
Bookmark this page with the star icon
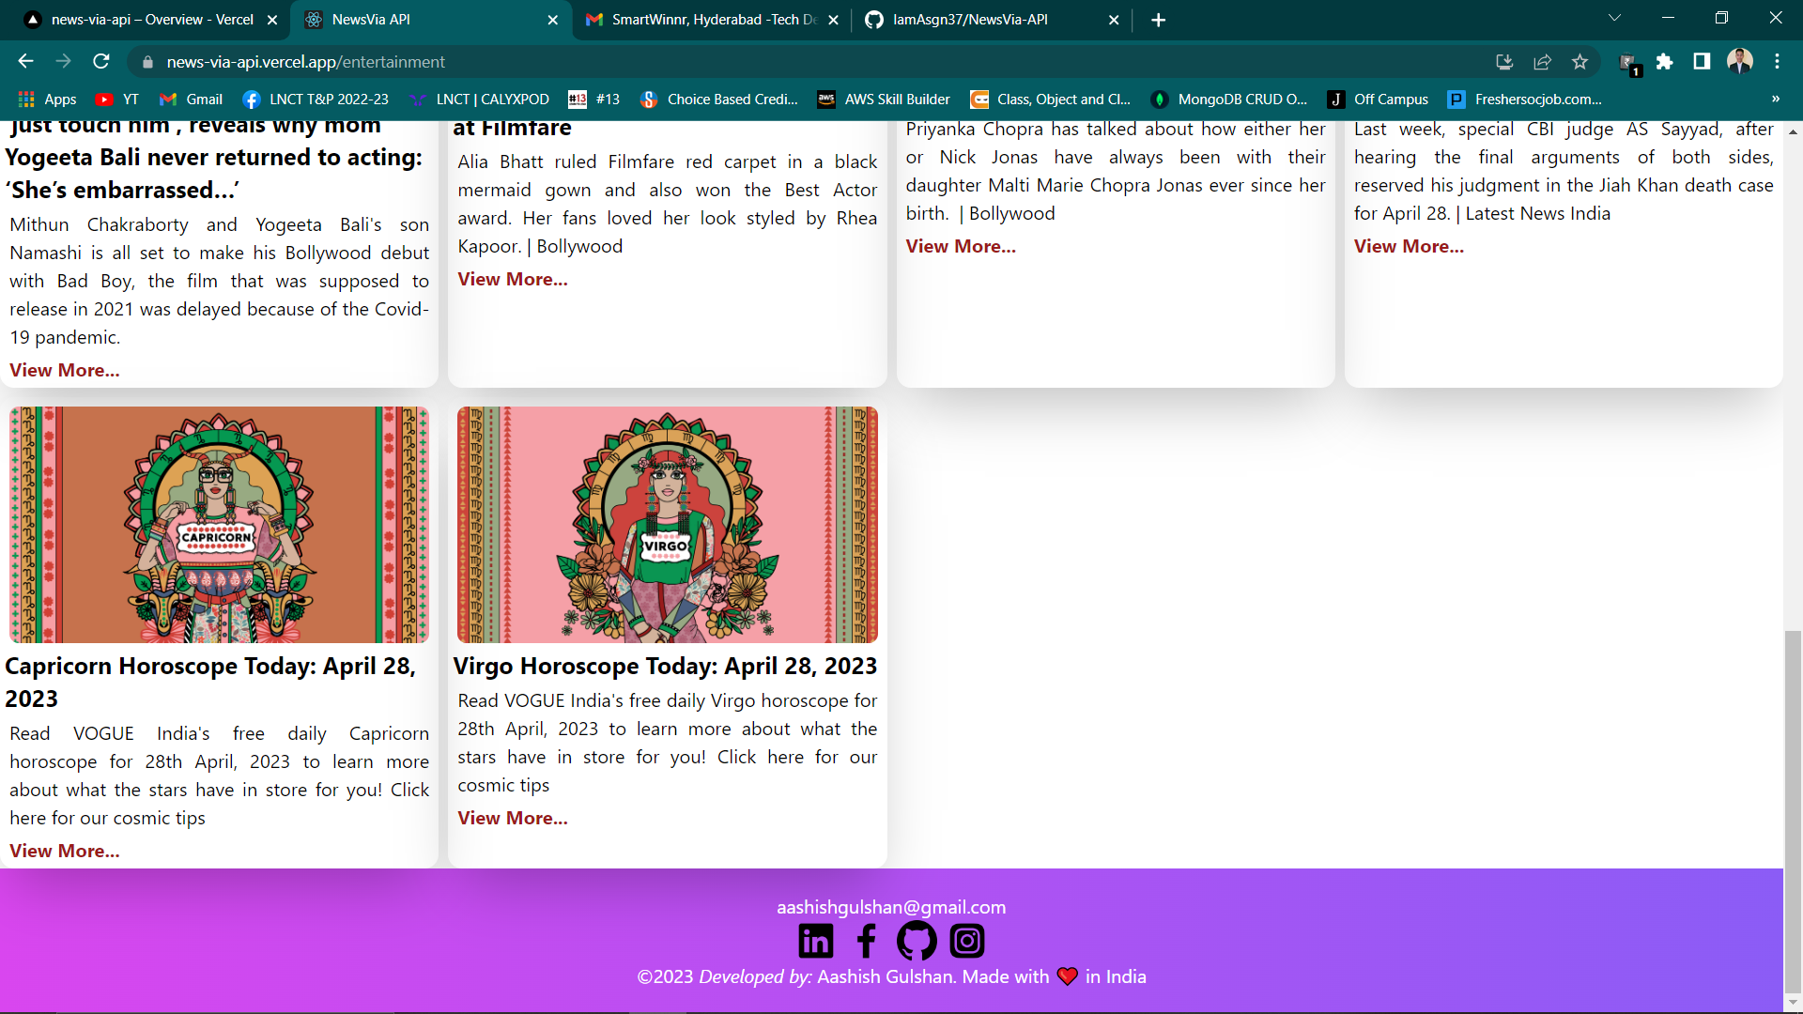click(1580, 62)
